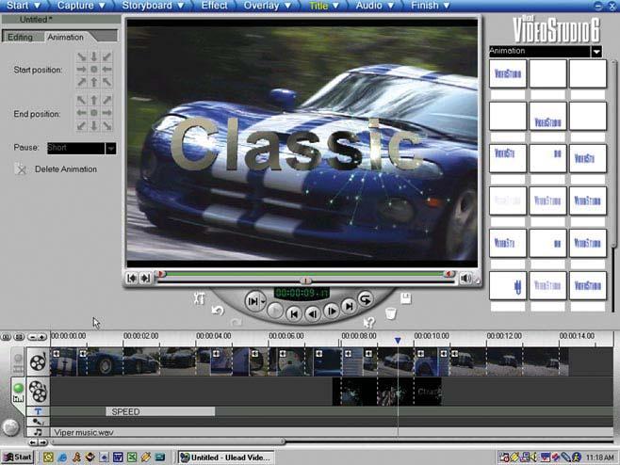
Task: Open the Title step menu
Action: [x=324, y=6]
